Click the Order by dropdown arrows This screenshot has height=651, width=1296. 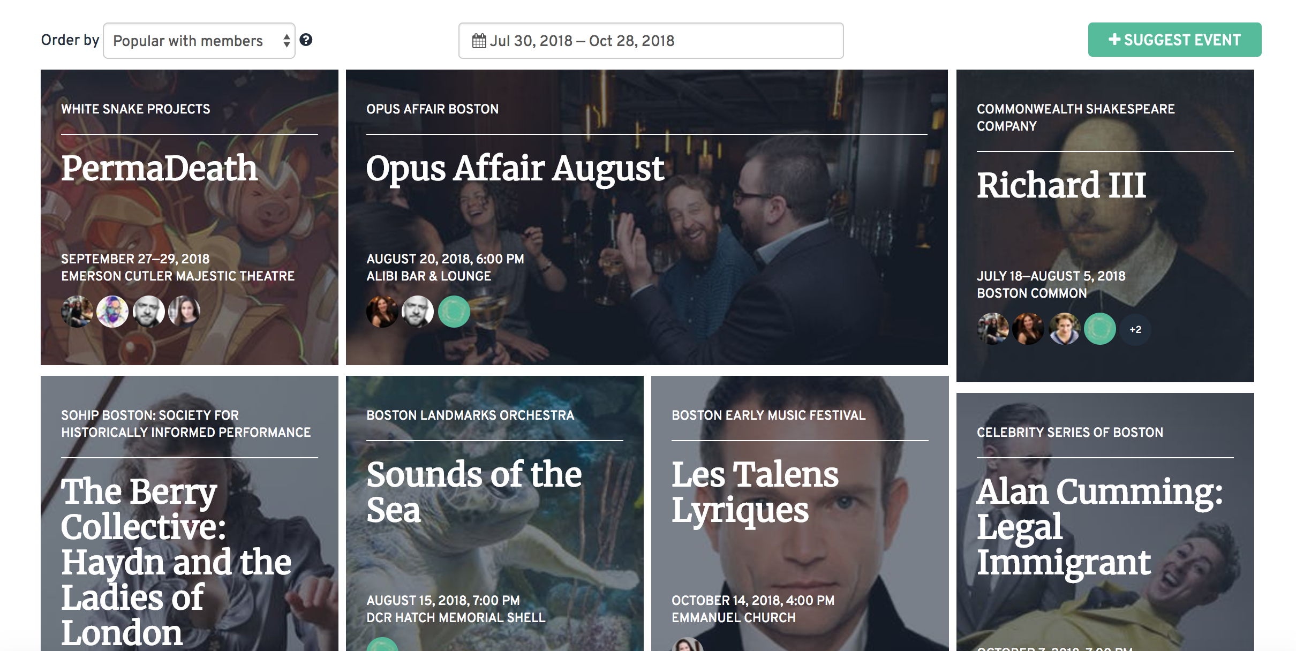point(287,41)
